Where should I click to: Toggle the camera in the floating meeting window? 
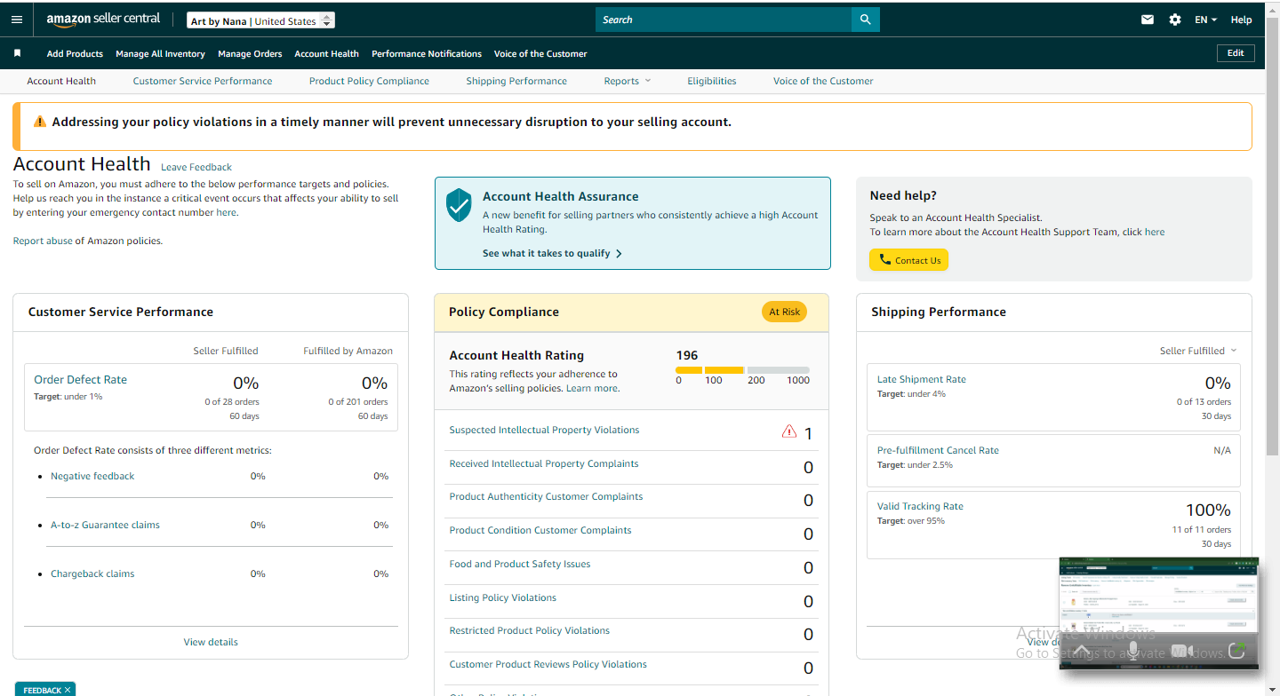click(1182, 651)
